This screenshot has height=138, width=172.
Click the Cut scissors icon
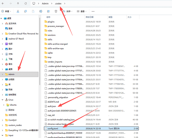click(x=18, y=11)
